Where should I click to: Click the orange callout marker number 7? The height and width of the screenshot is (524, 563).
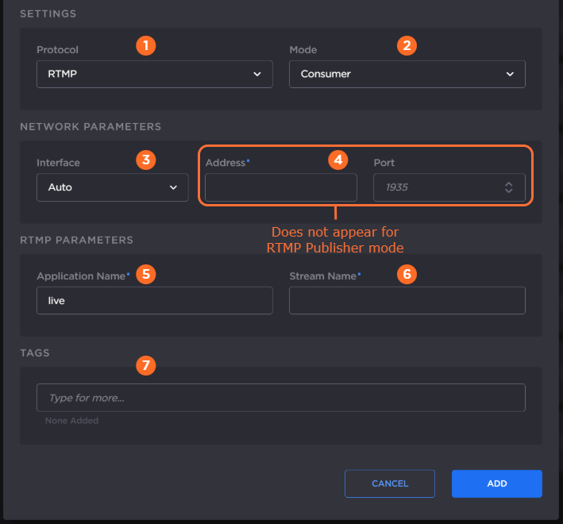[x=145, y=365]
